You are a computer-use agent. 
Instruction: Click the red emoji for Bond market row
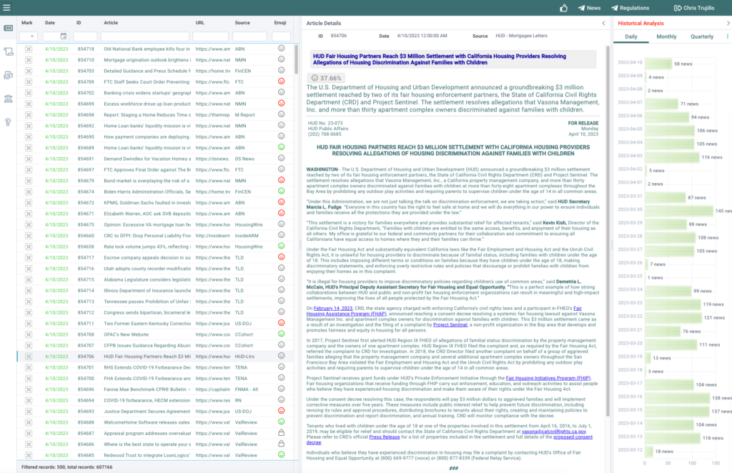click(281, 180)
